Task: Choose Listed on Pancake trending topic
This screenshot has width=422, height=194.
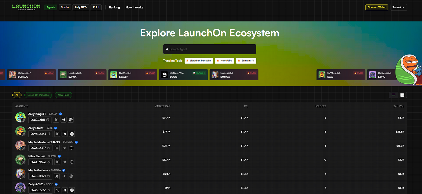Action: pyautogui.click(x=199, y=61)
